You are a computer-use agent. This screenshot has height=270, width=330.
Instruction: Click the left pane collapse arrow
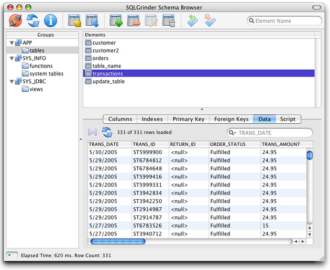coord(81,139)
